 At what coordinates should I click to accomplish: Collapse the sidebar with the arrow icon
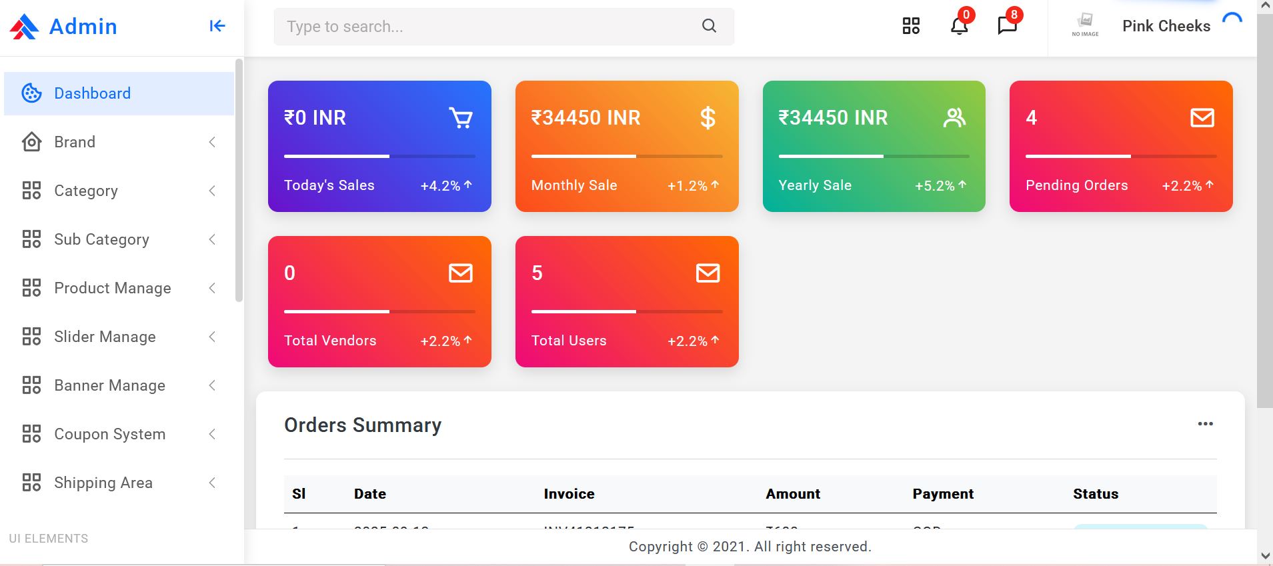217,26
